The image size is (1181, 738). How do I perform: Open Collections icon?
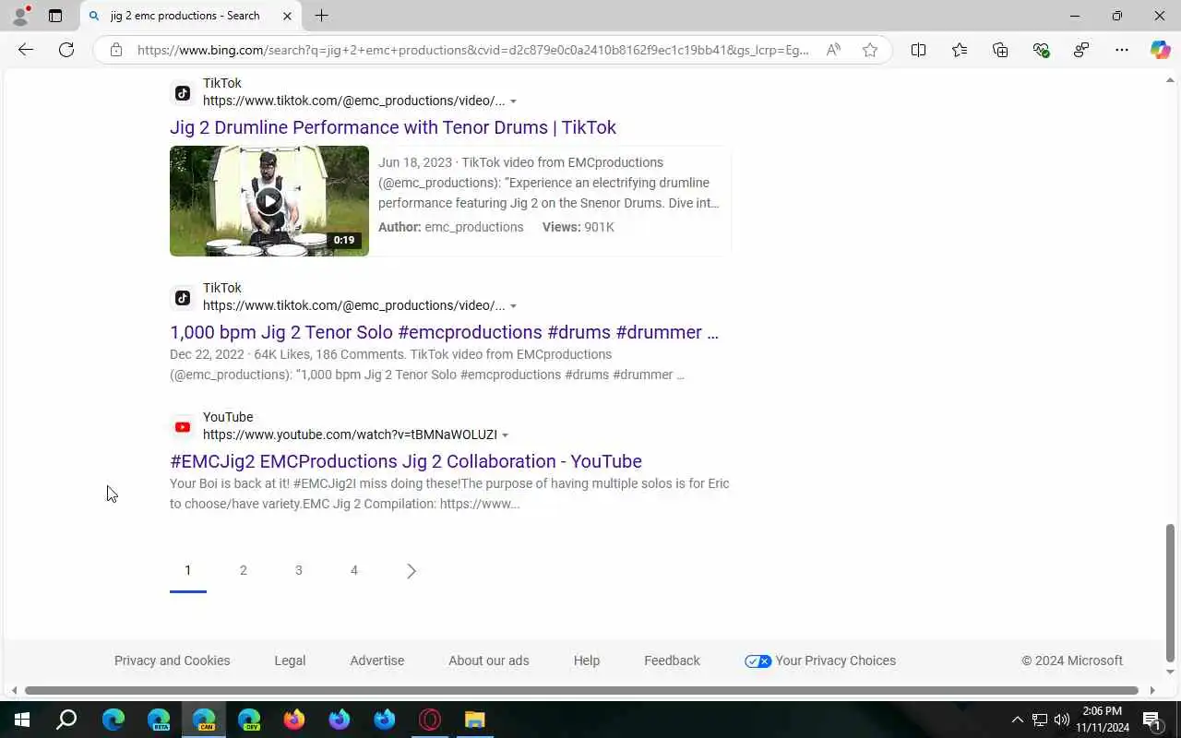(1000, 50)
